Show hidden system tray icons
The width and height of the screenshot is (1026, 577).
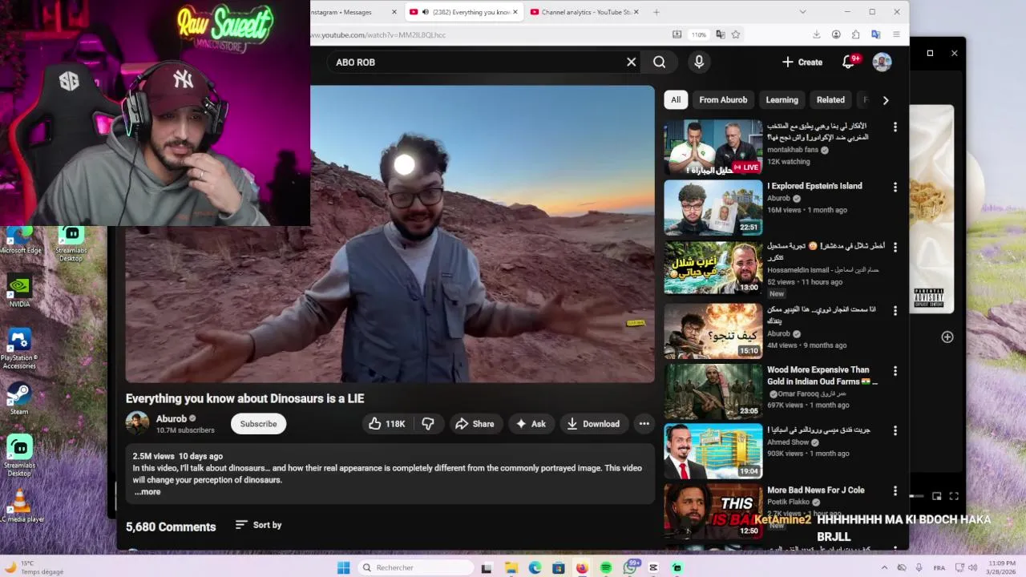pos(885,567)
